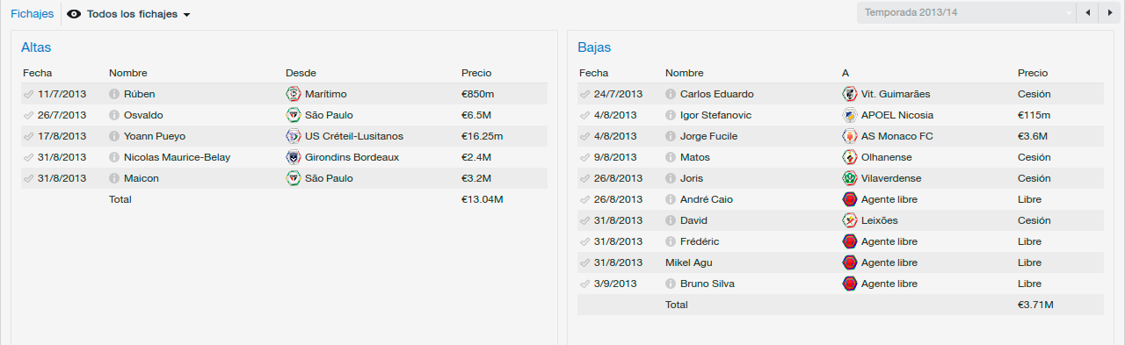Click the São Paulo badge in Osvaldo's row

(x=294, y=115)
